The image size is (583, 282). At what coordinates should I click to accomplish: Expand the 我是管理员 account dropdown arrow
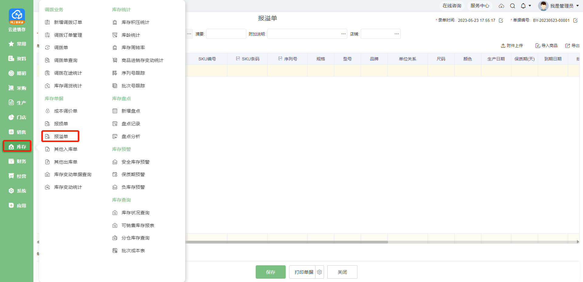(578, 6)
